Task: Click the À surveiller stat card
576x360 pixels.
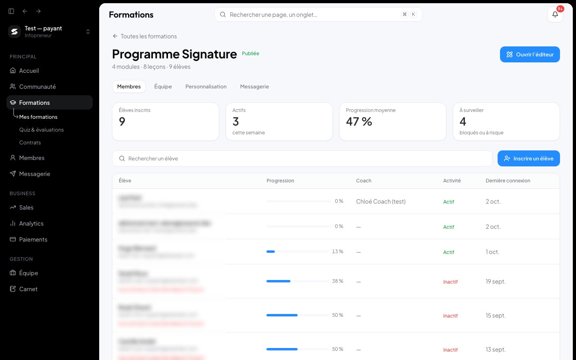Action: click(506, 122)
